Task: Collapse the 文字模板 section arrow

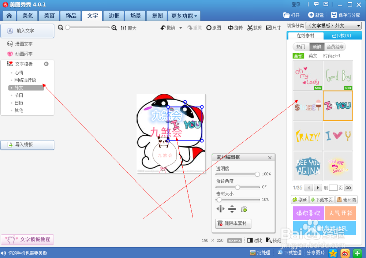Action: coord(46,64)
